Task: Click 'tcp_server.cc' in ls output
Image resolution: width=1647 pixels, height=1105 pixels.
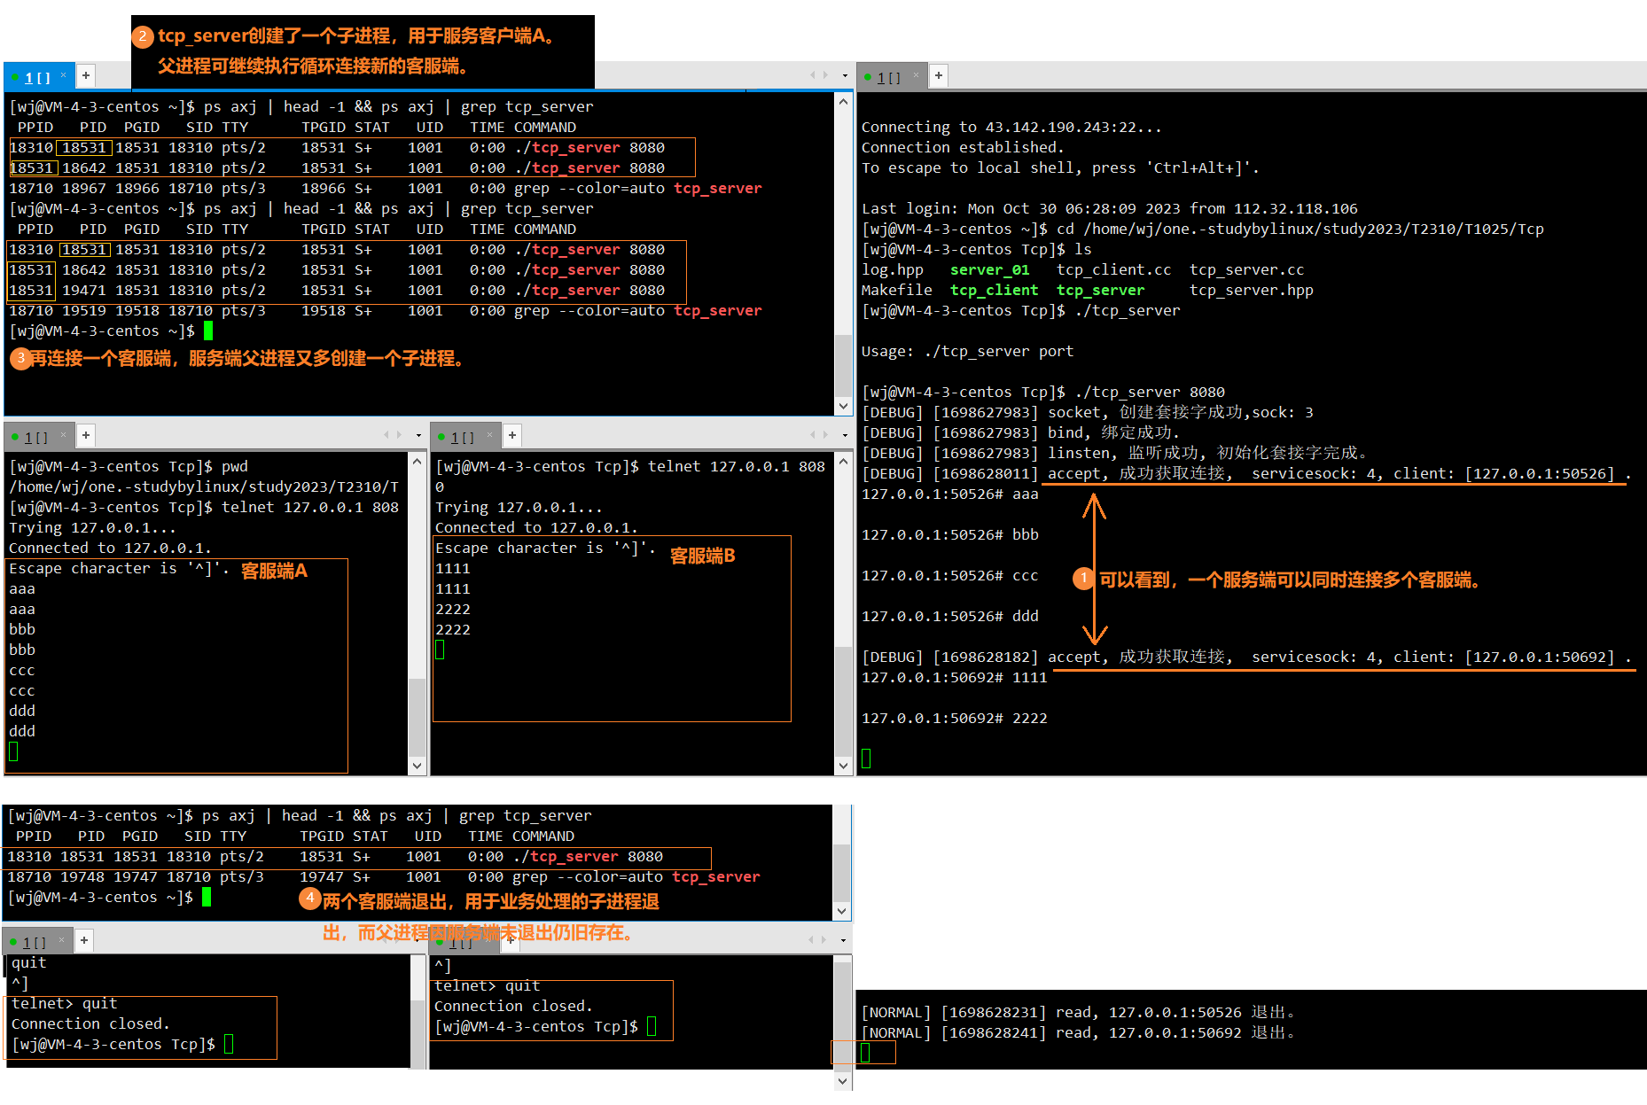Action: [x=1247, y=269]
